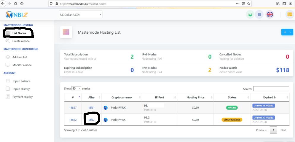This screenshot has width=295, height=142.
Task: Click the browser address bar URL
Action: pos(83,4)
